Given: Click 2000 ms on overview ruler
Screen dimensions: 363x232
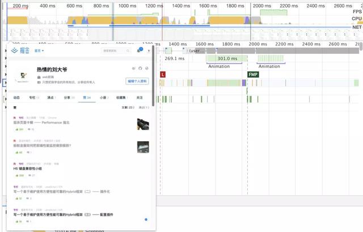Looking at the screenshot, I should 262,6.
